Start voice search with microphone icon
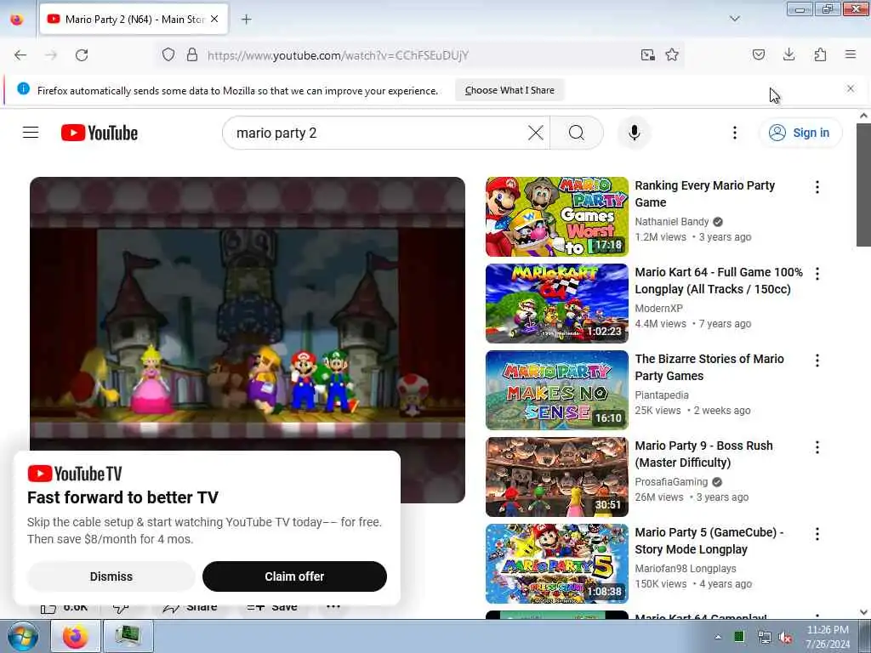Image resolution: width=871 pixels, height=653 pixels. point(634,133)
